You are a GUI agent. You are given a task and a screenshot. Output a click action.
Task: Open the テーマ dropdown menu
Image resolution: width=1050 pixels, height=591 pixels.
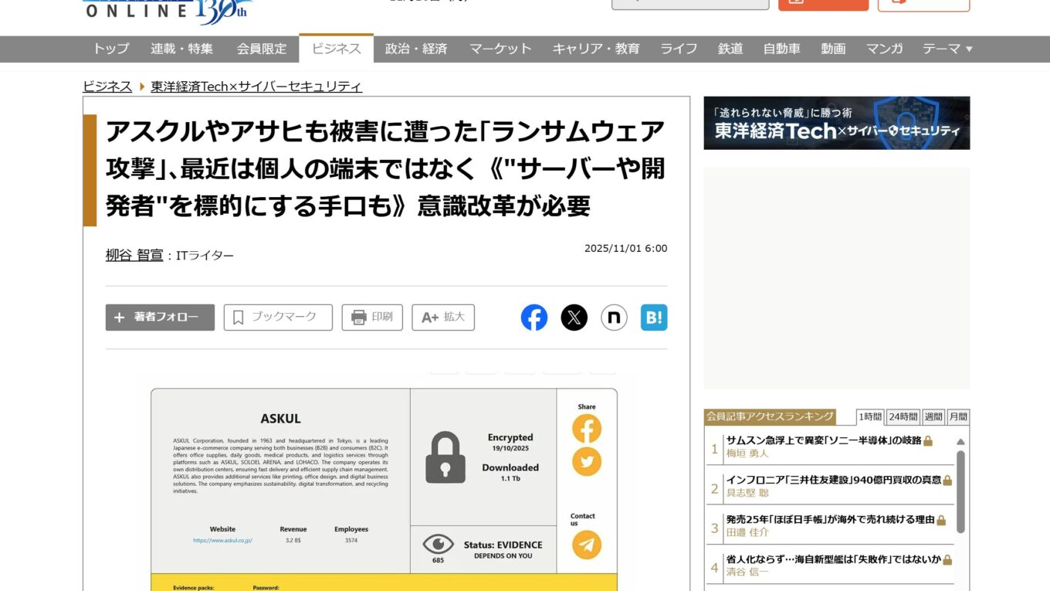[947, 49]
